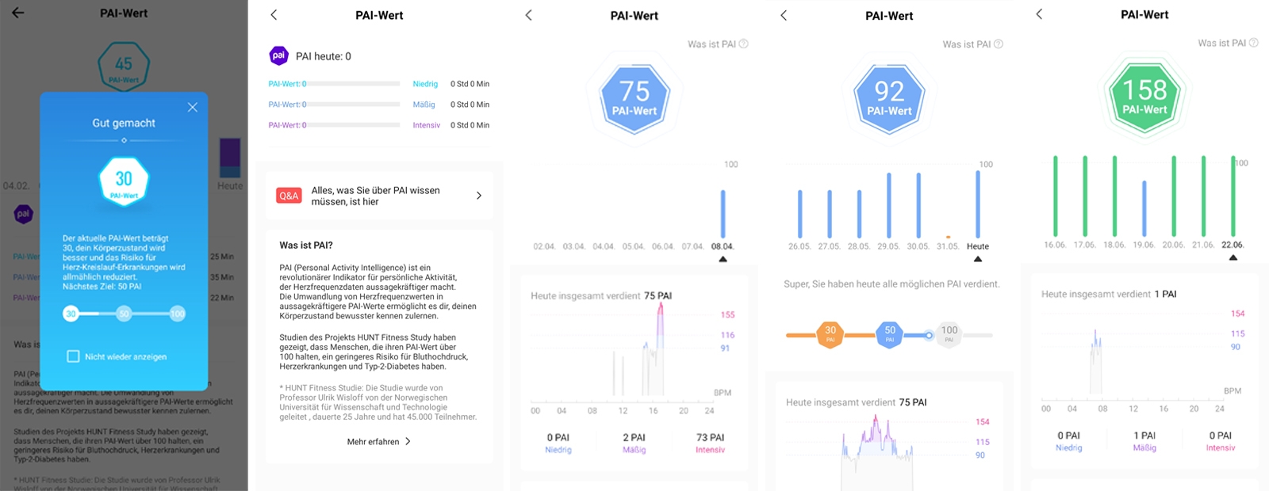Tap the purple pai icon behind the dialog

(x=24, y=214)
